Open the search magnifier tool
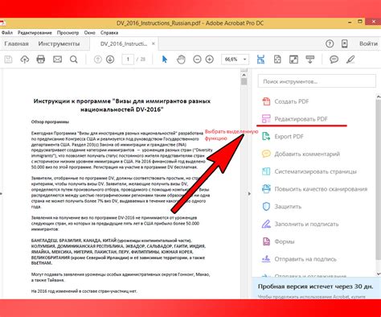Screen dimensions: 381x317 click(x=74, y=60)
